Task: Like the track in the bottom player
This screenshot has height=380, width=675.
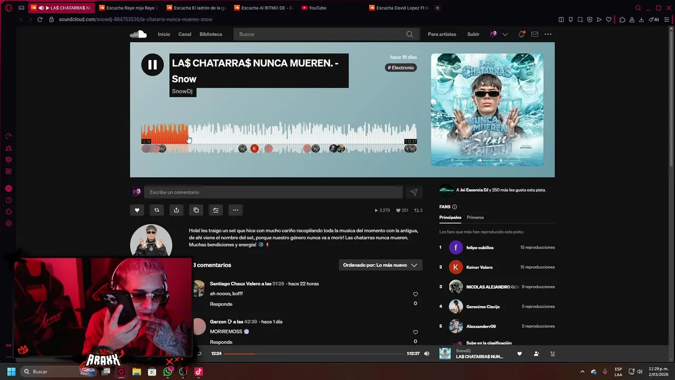Action: 519,354
